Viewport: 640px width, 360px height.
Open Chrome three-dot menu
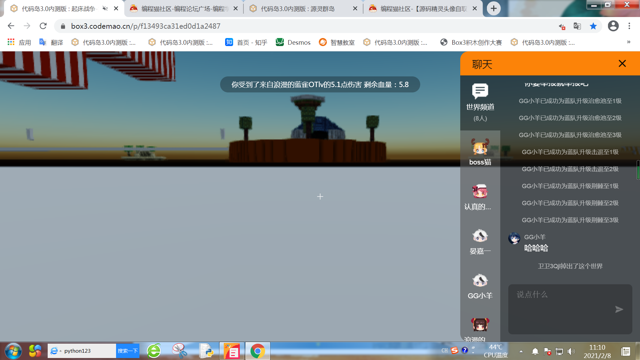pos(629,26)
